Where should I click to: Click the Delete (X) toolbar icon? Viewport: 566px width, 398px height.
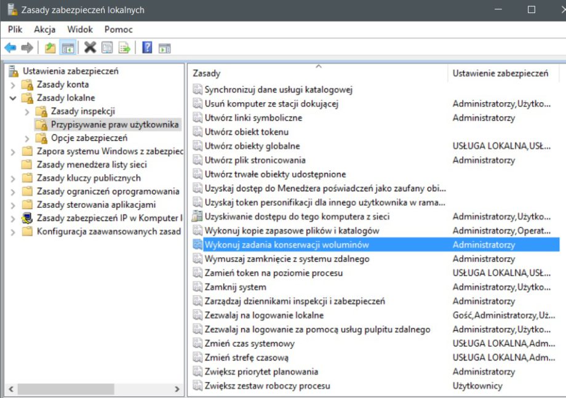(x=90, y=47)
